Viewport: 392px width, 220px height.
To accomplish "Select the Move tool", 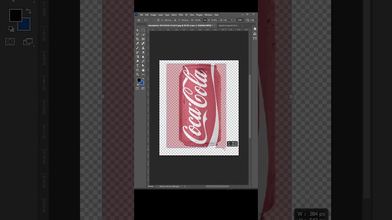I will [138, 30].
